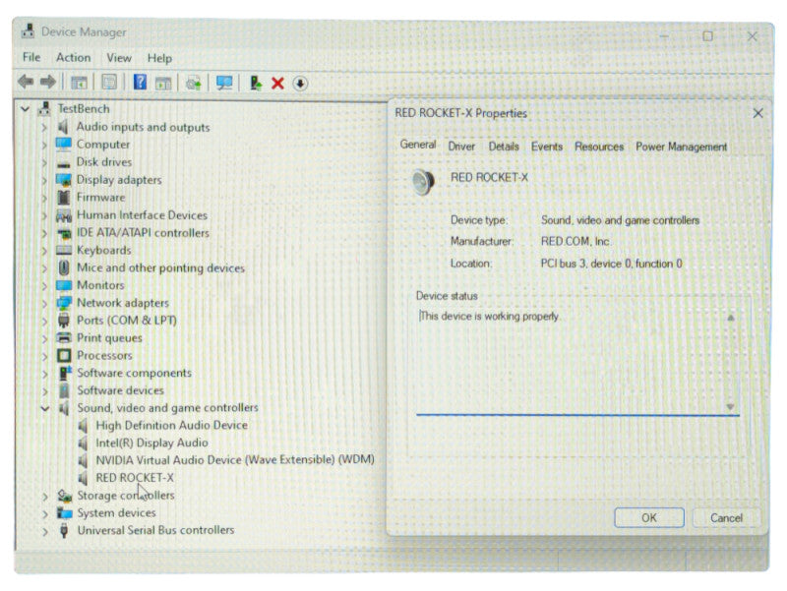Open the File menu
The image size is (787, 591).
coord(31,57)
